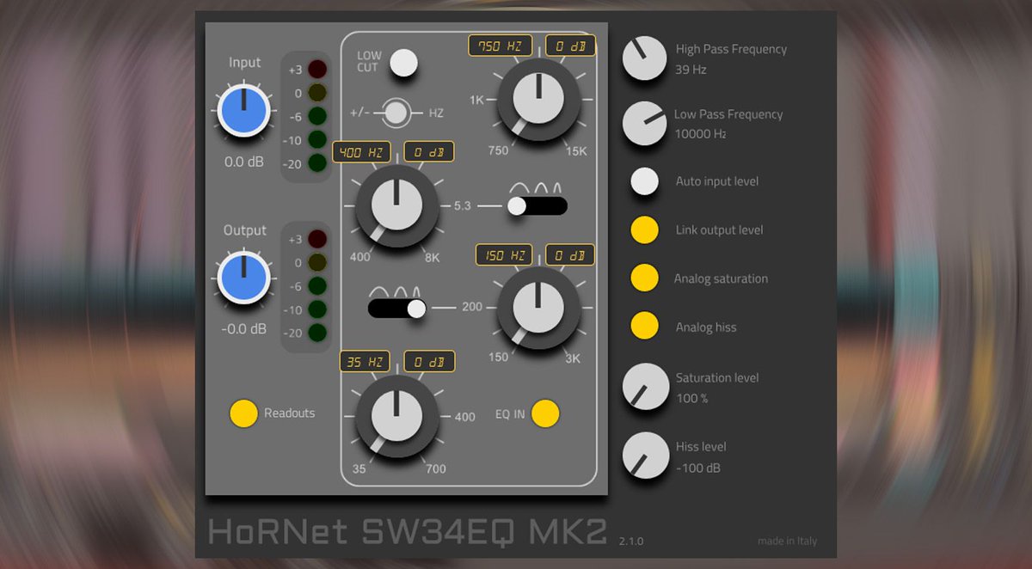Click the Output meter +3 LED

pos(317,240)
